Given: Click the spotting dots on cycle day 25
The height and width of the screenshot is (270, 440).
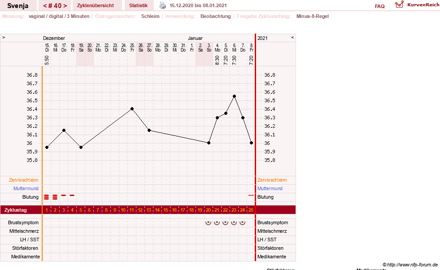Looking at the screenshot, I should (251, 195).
